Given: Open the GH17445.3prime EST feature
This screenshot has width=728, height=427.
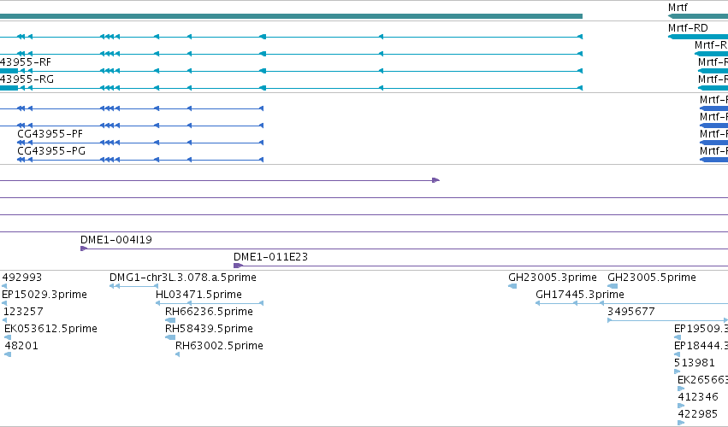Looking at the screenshot, I should [x=580, y=295].
